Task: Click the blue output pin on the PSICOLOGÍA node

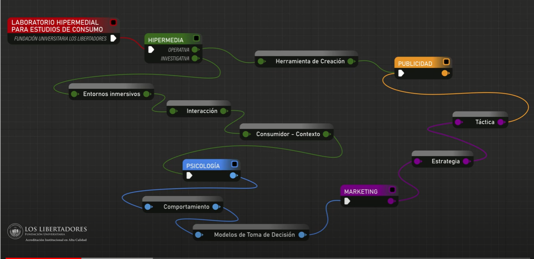Action: point(233,176)
